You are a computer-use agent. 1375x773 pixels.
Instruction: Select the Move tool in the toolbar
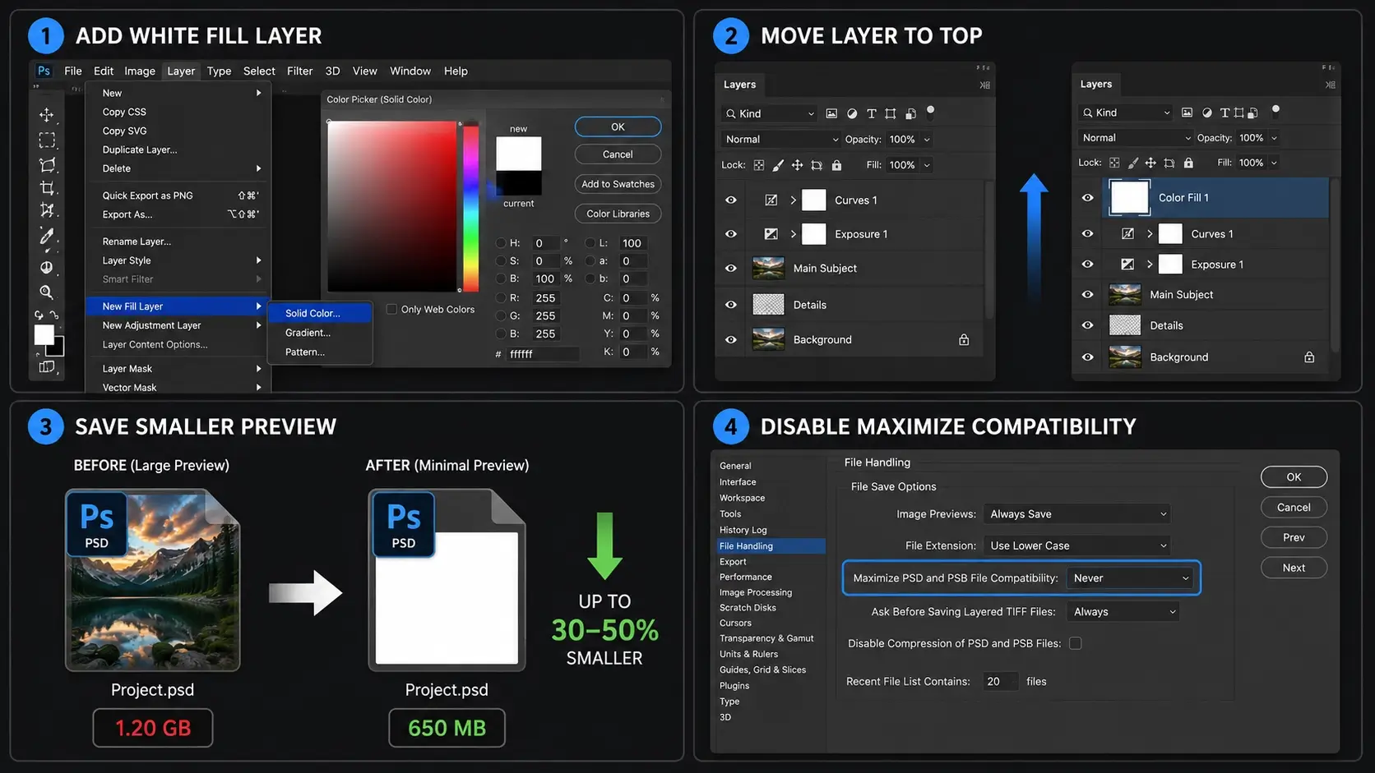(47, 115)
